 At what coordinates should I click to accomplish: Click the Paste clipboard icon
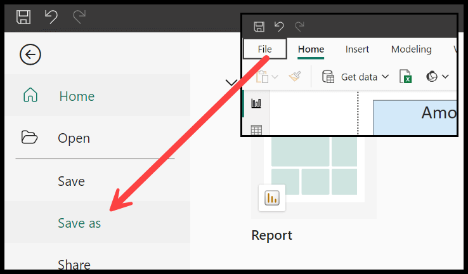[x=263, y=77]
